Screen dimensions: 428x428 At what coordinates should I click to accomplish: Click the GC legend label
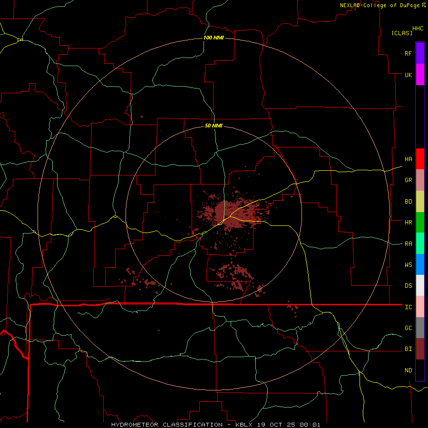pos(408,328)
